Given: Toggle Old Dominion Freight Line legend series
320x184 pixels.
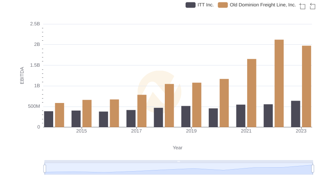Looking at the screenshot, I should [x=257, y=5].
